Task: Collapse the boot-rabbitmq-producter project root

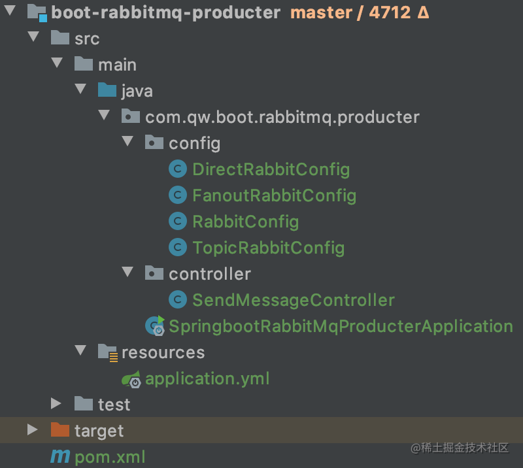Action: point(9,11)
